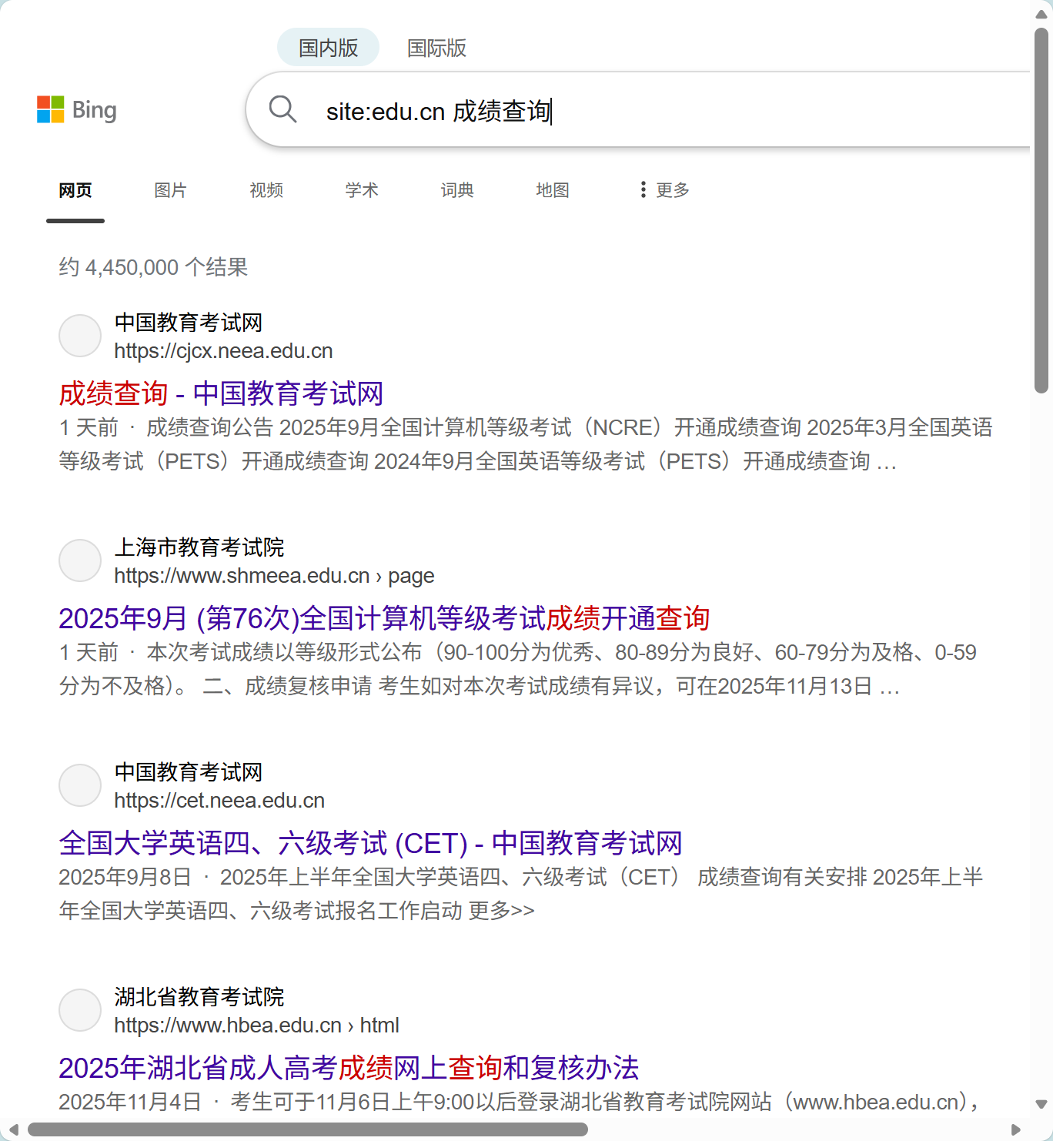Switch to 国内版 search mode
This screenshot has width=1053, height=1141.
(328, 48)
